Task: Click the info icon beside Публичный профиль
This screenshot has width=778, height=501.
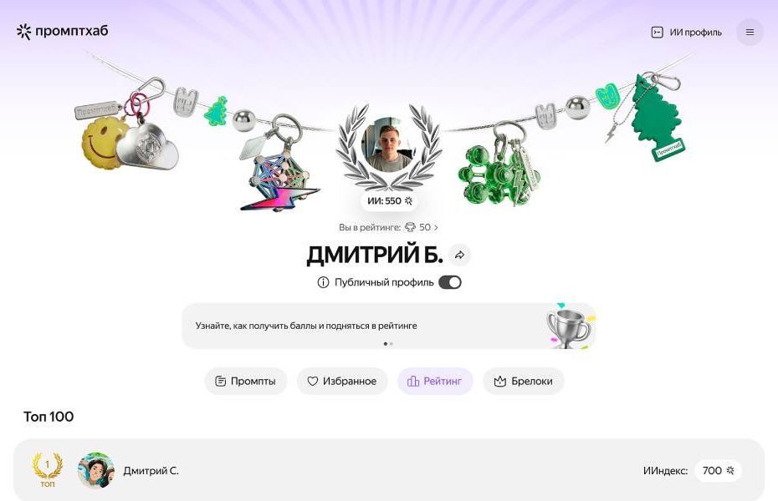Action: [x=323, y=283]
